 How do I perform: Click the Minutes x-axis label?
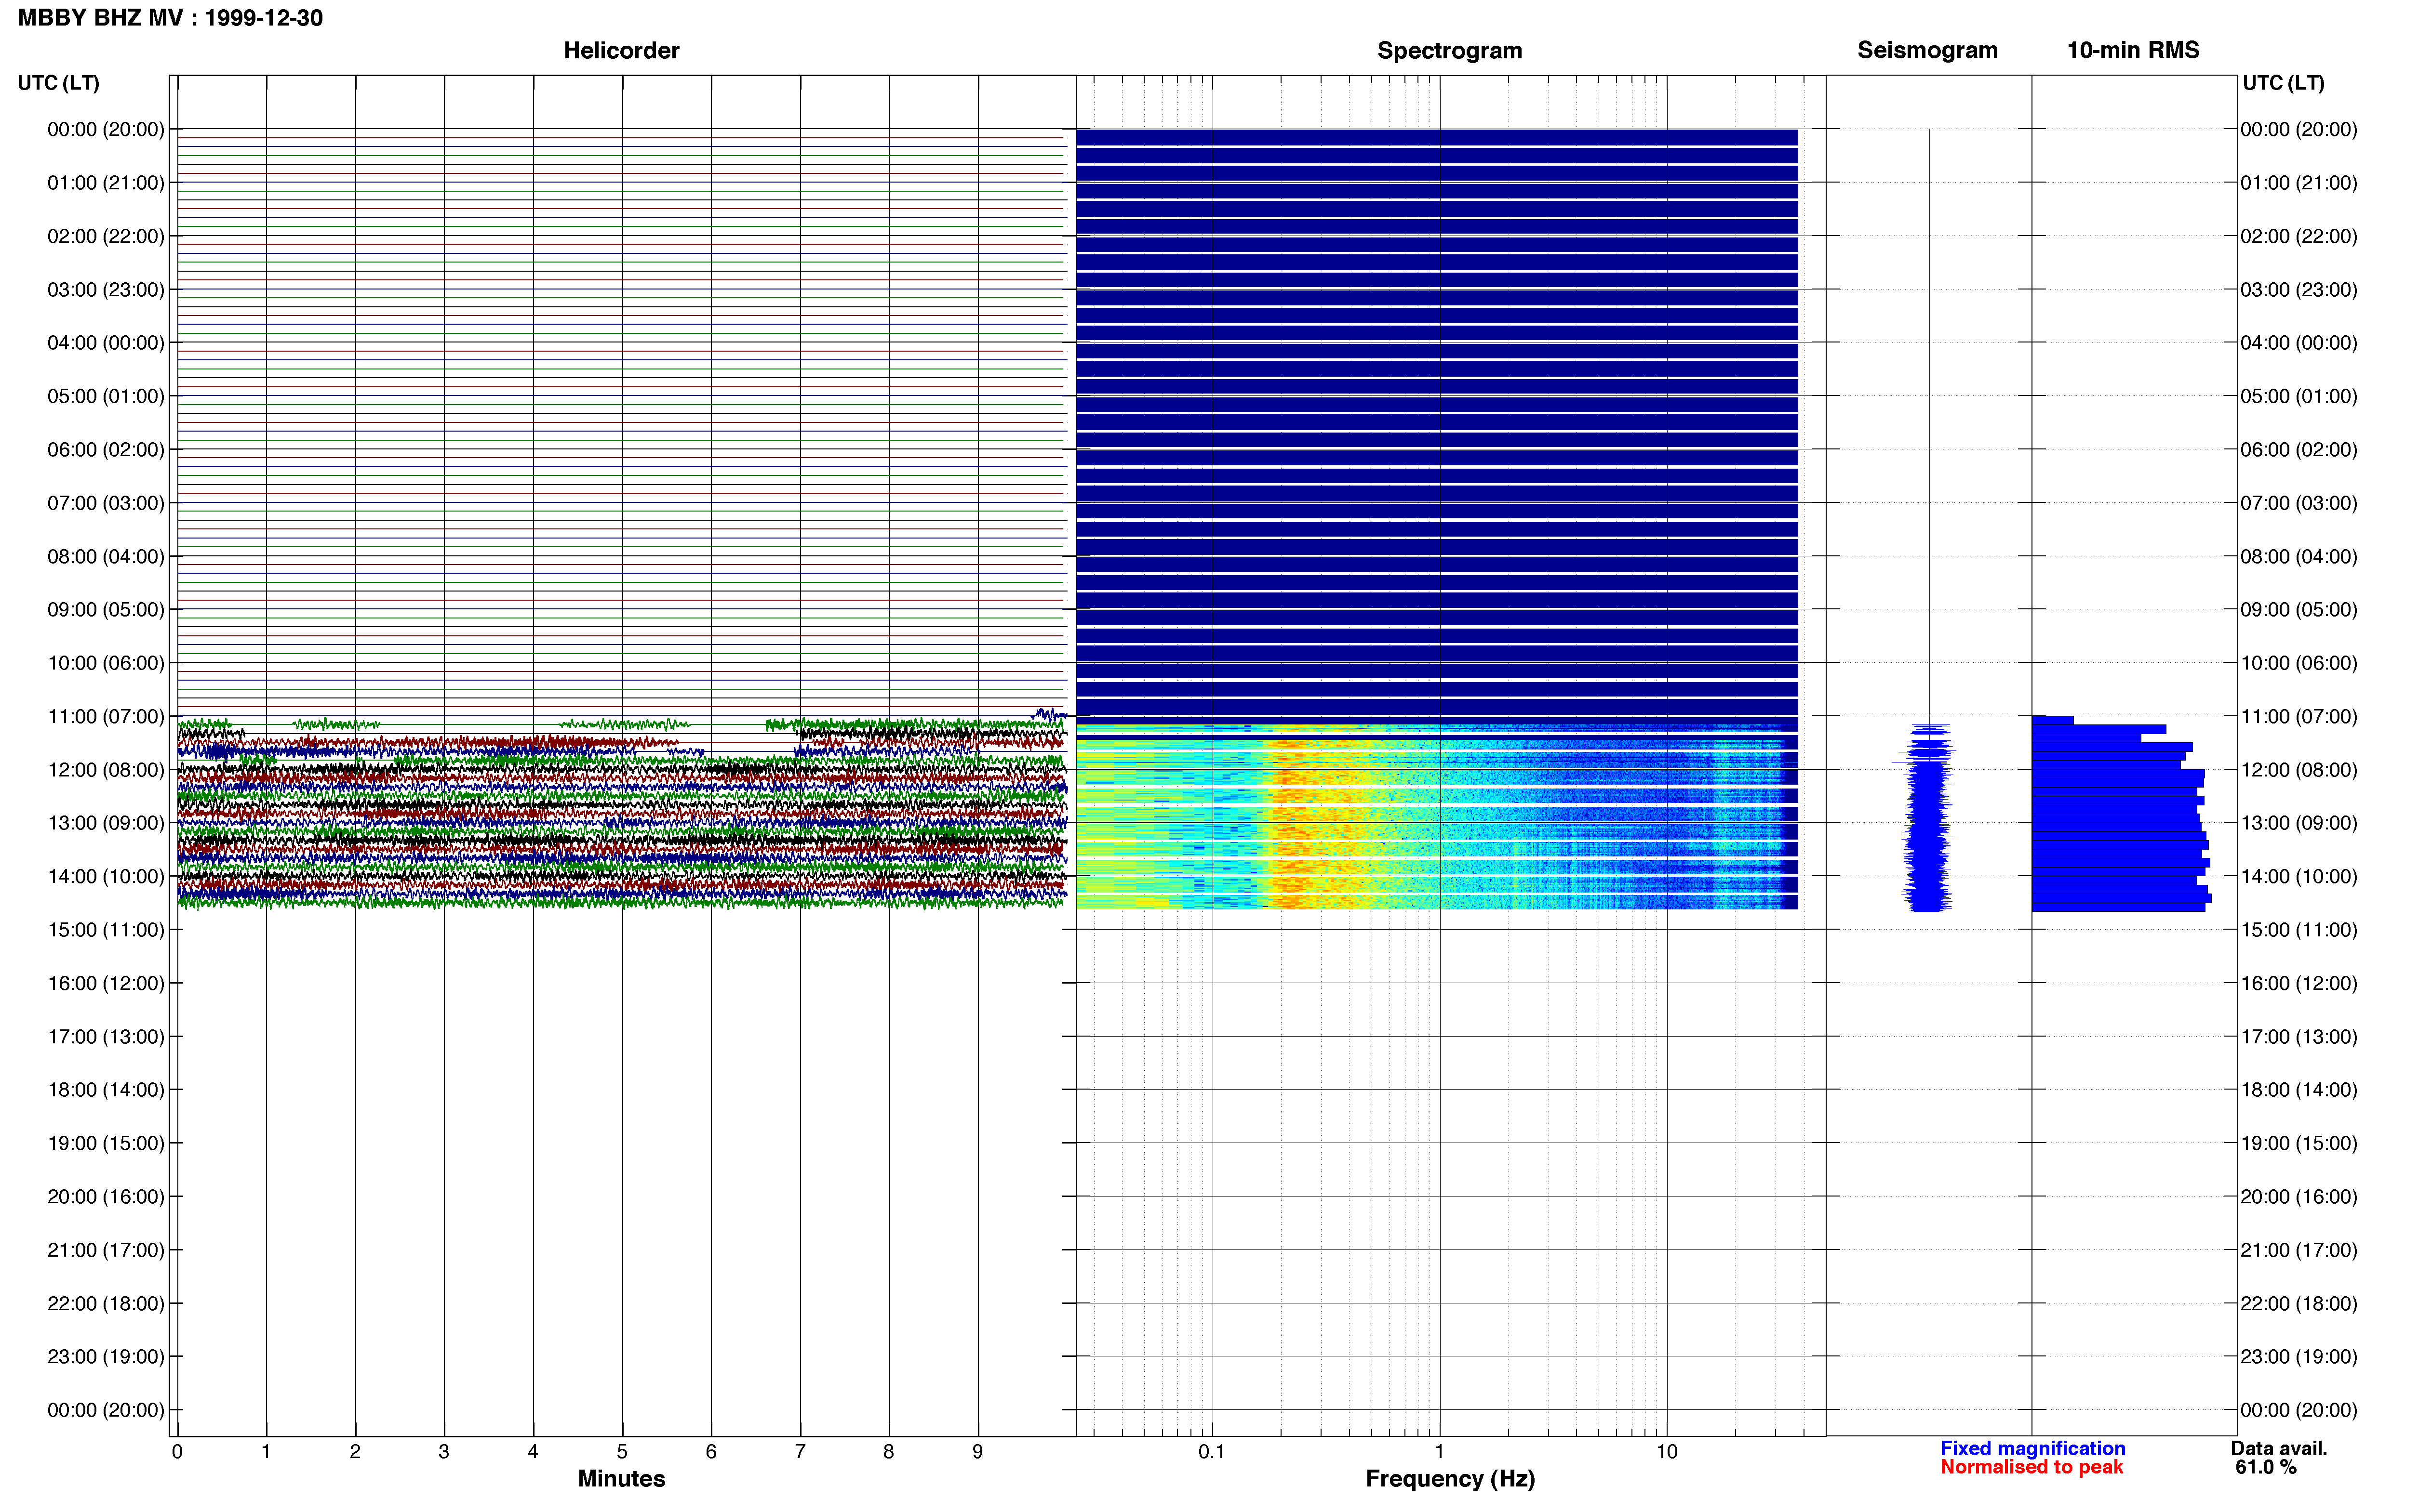(621, 1478)
